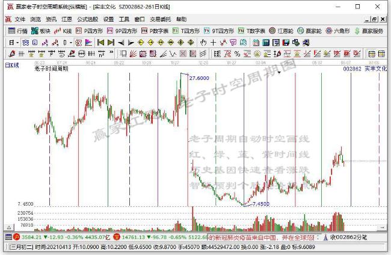Open the 赢家轮 tool
The image size is (391, 255).
[x=309, y=31]
